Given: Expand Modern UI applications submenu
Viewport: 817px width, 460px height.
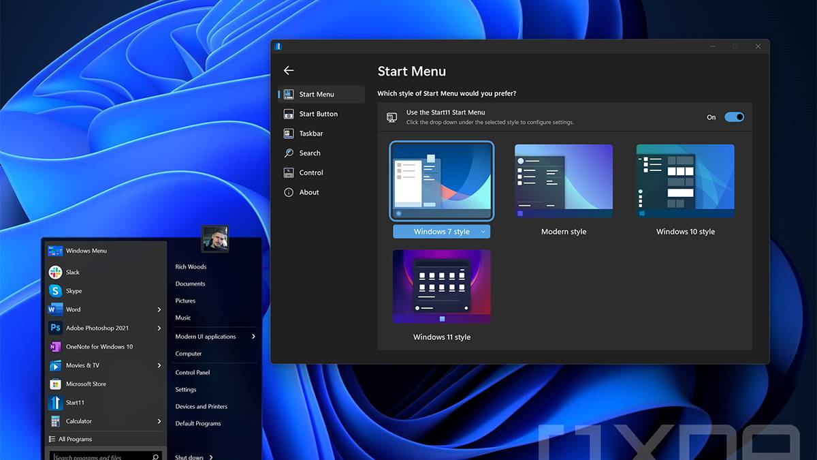Looking at the screenshot, I should 253,337.
